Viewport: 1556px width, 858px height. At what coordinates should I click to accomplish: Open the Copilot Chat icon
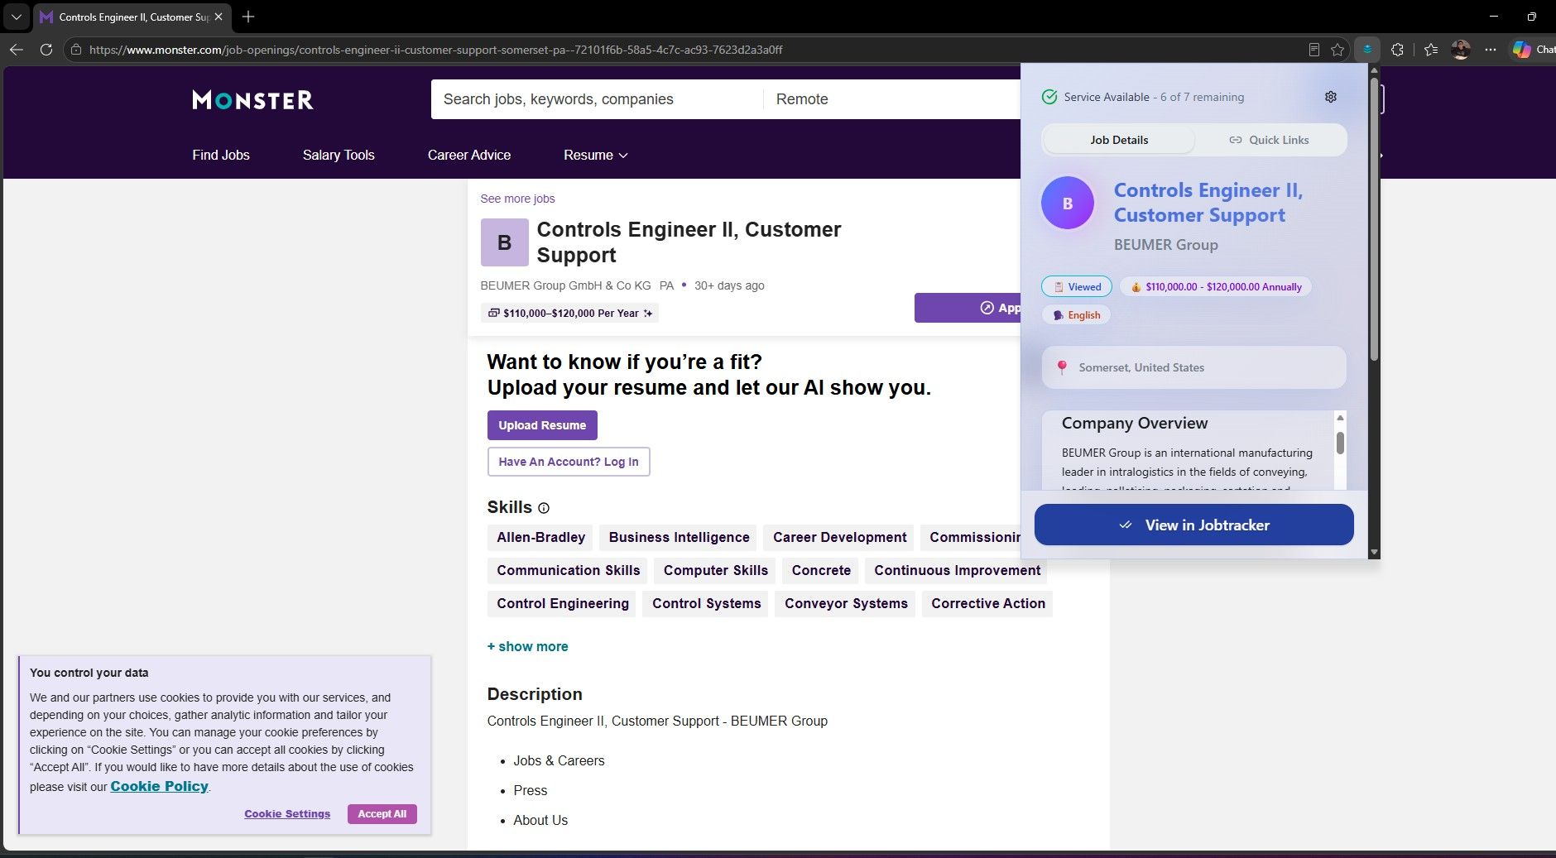[1533, 50]
